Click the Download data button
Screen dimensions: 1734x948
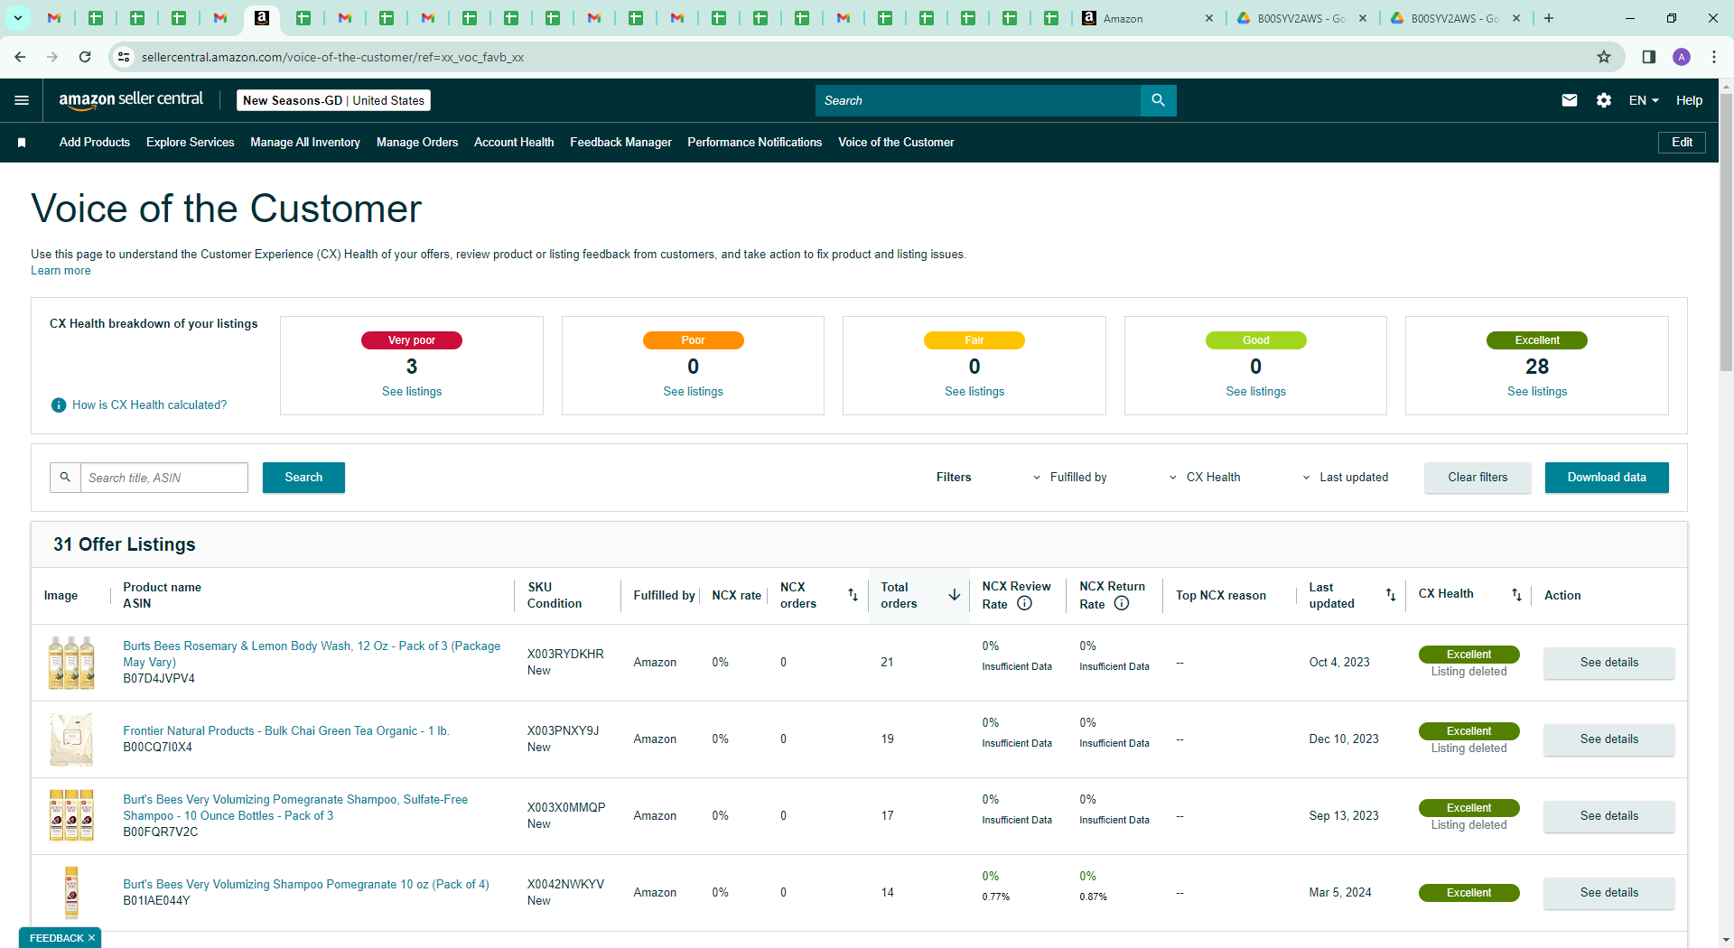(x=1607, y=478)
